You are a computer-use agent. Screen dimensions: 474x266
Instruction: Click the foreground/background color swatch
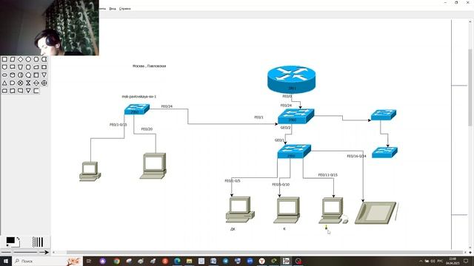[x=13, y=242]
